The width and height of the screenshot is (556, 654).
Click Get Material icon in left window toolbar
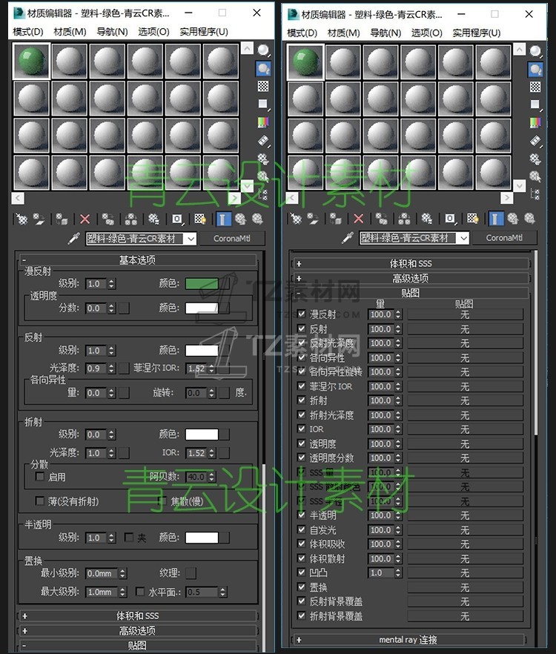point(21,219)
